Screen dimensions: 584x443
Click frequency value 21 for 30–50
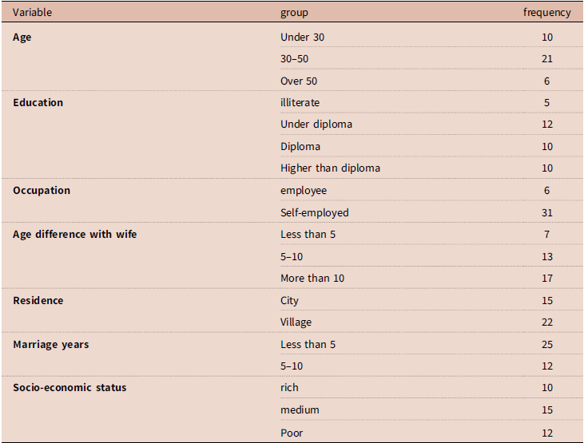547,59
